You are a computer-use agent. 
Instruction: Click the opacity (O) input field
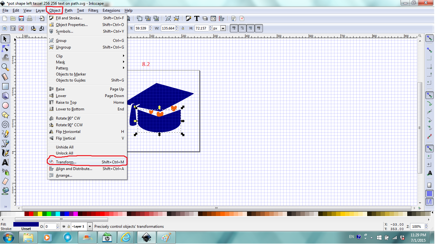click(51, 226)
